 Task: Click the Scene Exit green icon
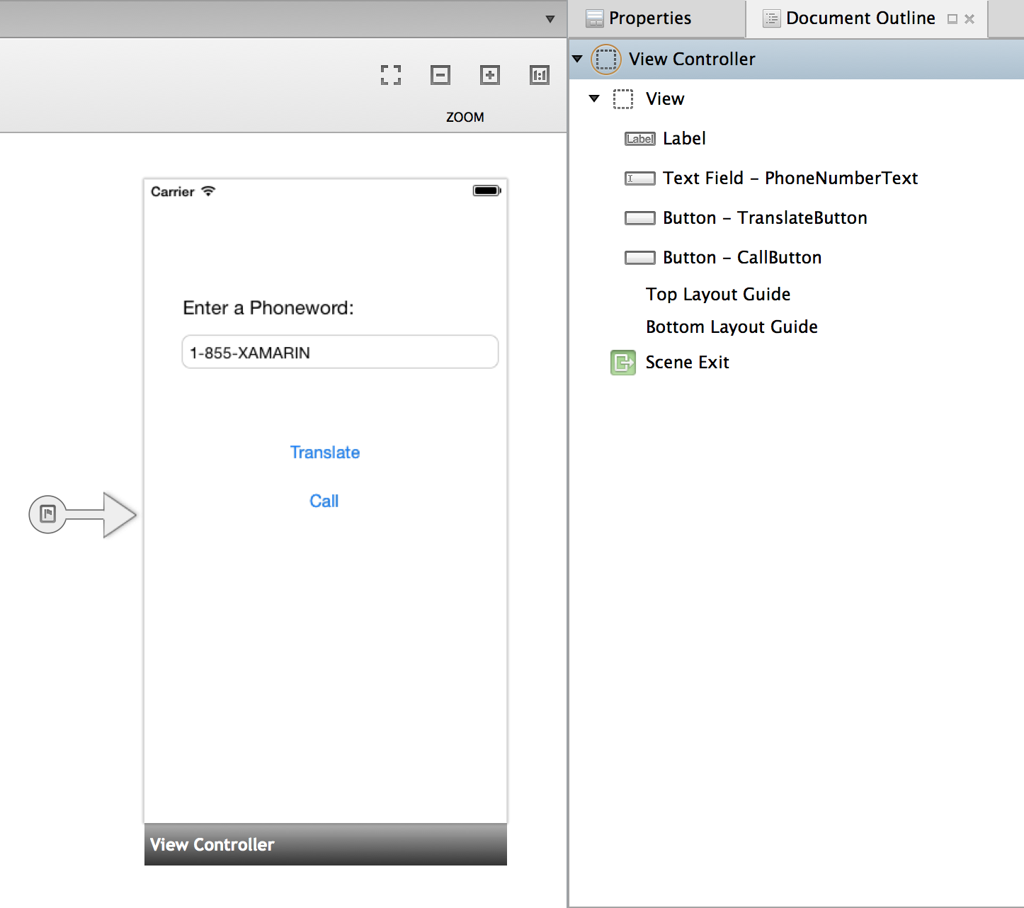[x=623, y=363]
